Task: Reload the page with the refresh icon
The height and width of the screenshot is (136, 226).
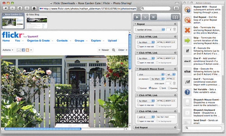Action: click(20, 8)
